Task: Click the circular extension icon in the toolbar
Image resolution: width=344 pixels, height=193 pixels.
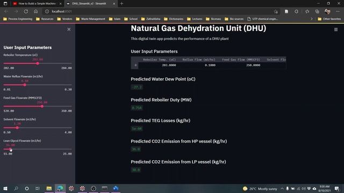Action: 296,11
